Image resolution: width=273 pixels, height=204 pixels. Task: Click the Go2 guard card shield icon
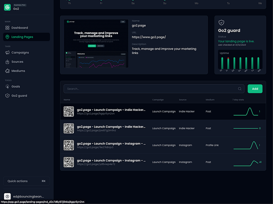point(221,22)
